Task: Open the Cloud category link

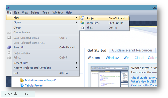Action: coord(139,58)
